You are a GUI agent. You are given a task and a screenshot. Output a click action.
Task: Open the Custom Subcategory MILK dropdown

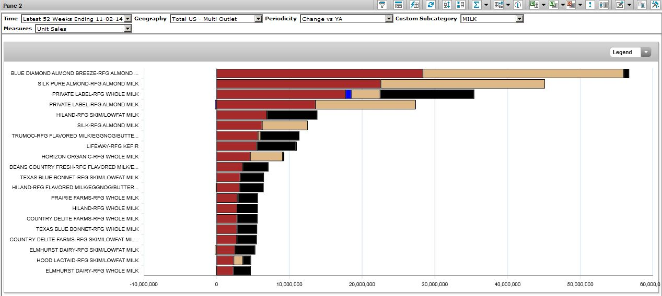(x=519, y=19)
